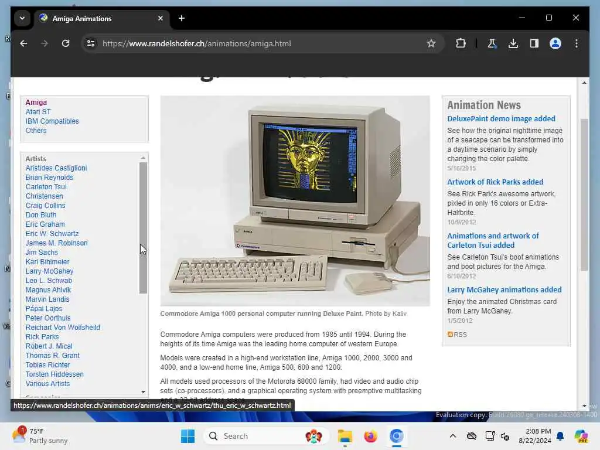Open Windows Start menu
The image size is (600, 450).
[x=187, y=436]
